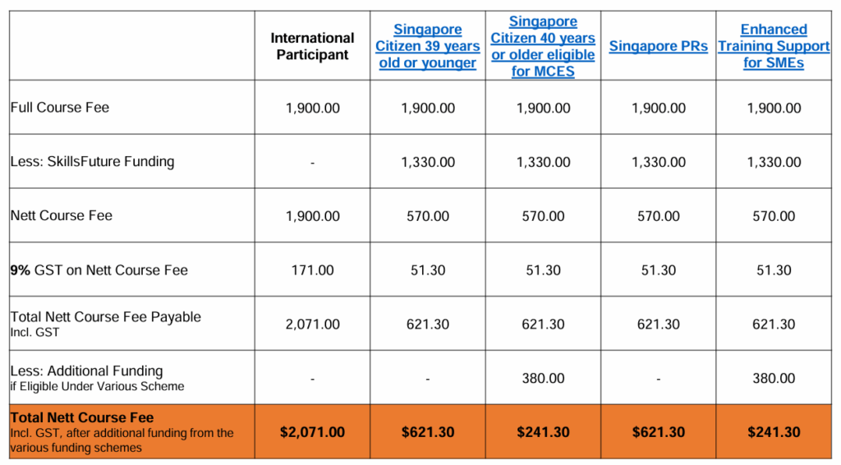The width and height of the screenshot is (841, 465).
Task: Open Enhanced Training Support for SMEs link
Action: [774, 46]
